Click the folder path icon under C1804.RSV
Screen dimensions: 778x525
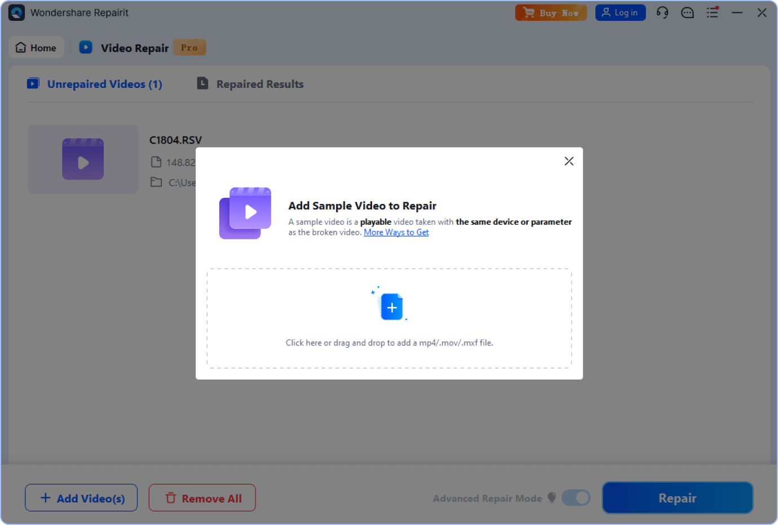click(x=156, y=182)
